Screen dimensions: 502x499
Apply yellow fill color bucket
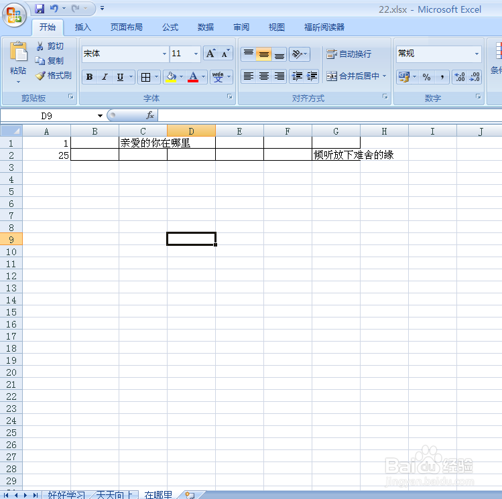click(172, 77)
